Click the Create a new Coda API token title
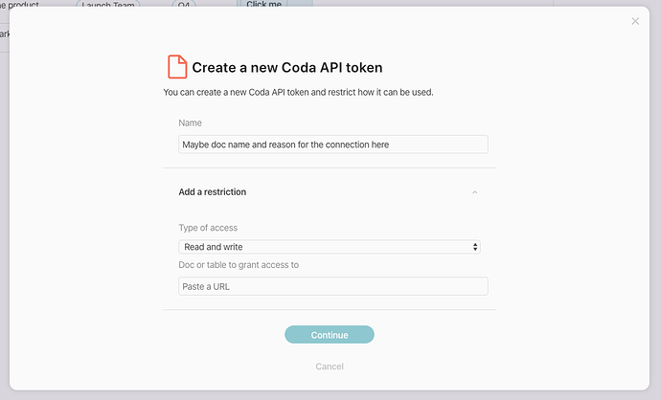The height and width of the screenshot is (400, 661). click(x=287, y=68)
